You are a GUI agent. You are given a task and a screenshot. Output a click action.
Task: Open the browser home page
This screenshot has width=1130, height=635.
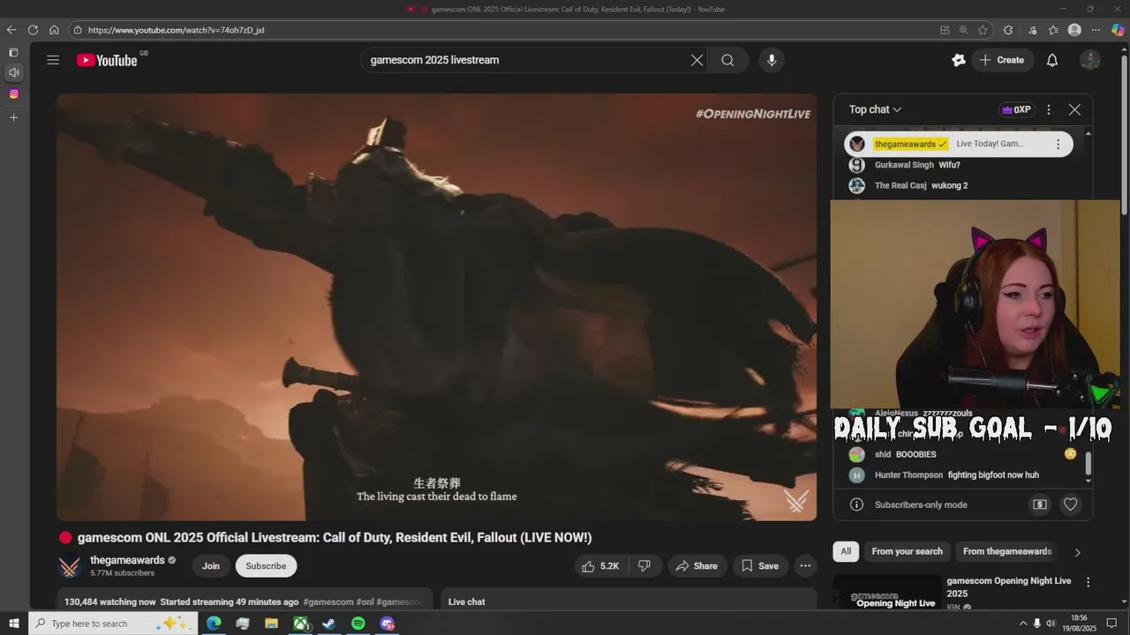tap(54, 30)
